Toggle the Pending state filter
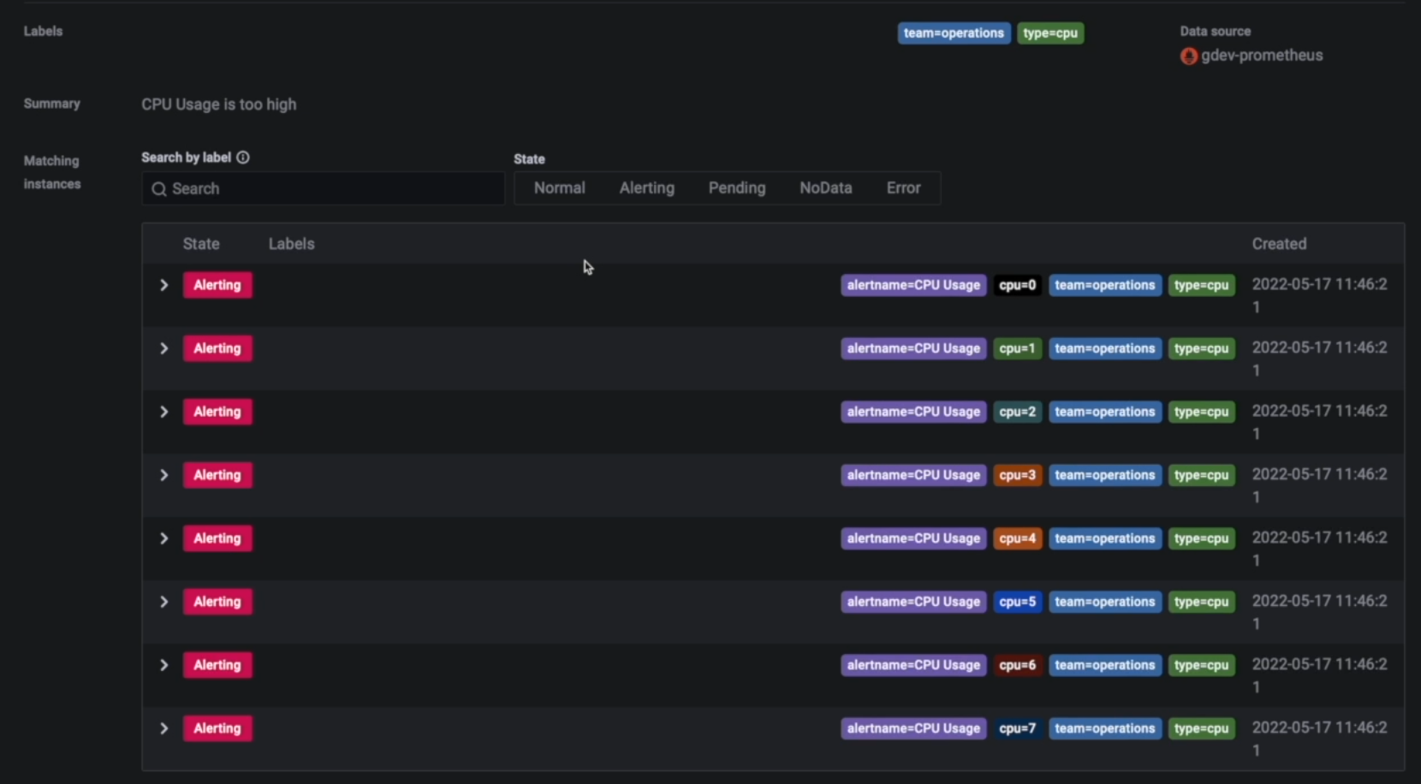This screenshot has height=784, width=1421. point(737,187)
